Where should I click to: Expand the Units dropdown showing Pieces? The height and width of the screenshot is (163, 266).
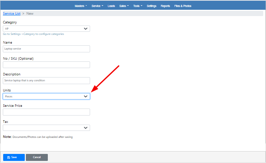(46, 96)
